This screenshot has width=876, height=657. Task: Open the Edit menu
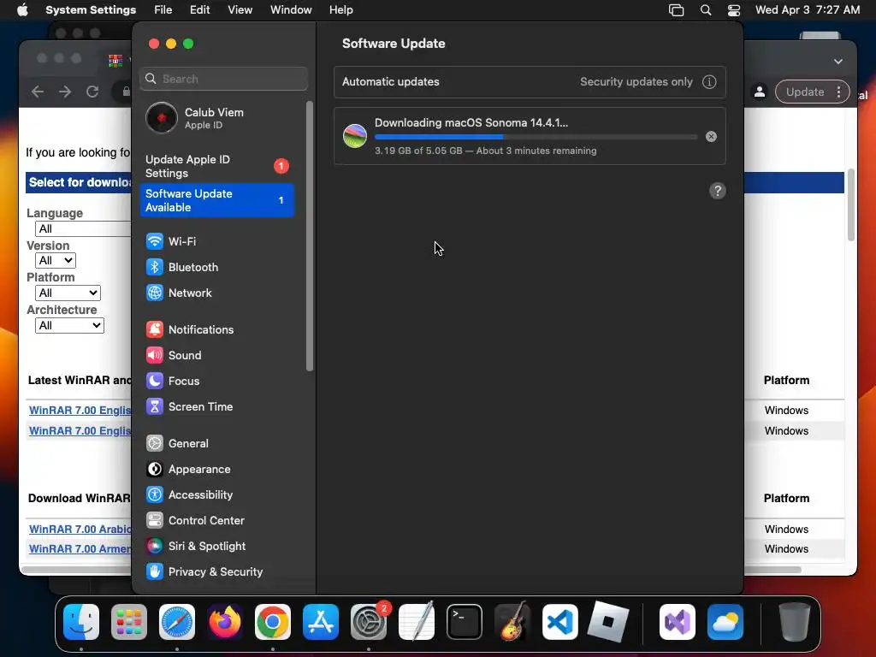click(199, 10)
